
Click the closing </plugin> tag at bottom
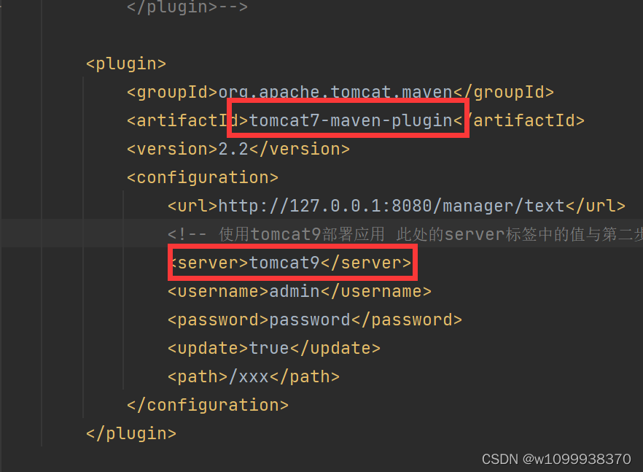131,434
